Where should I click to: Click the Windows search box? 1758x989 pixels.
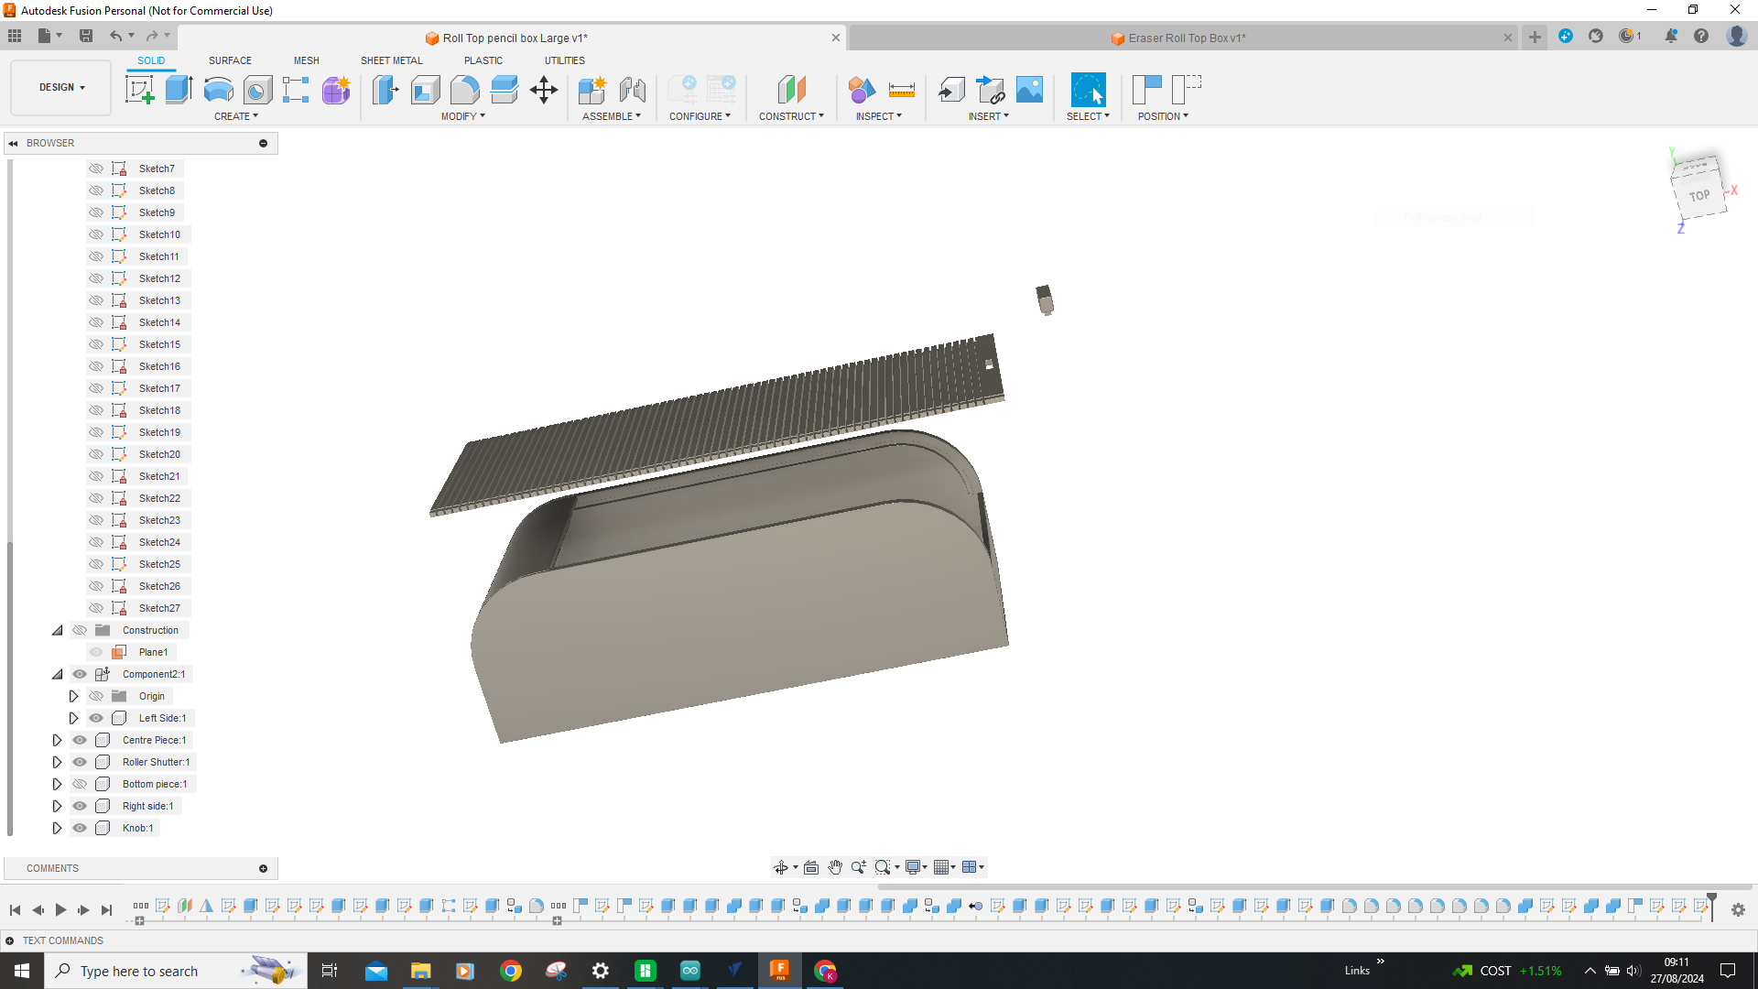pyautogui.click(x=174, y=971)
